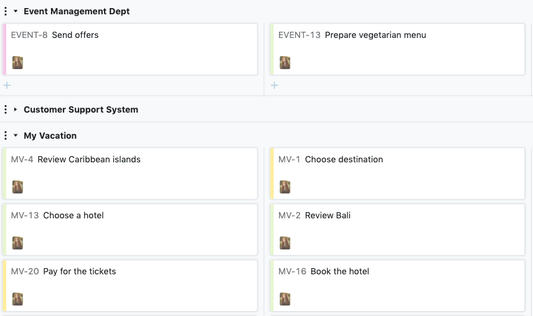Open the MV-4 issue ID link
Image resolution: width=533 pixels, height=316 pixels.
coord(22,160)
